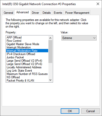Choose Large Send Offload V2 (IPv6)
The height and width of the screenshot is (116, 102).
(27, 64)
